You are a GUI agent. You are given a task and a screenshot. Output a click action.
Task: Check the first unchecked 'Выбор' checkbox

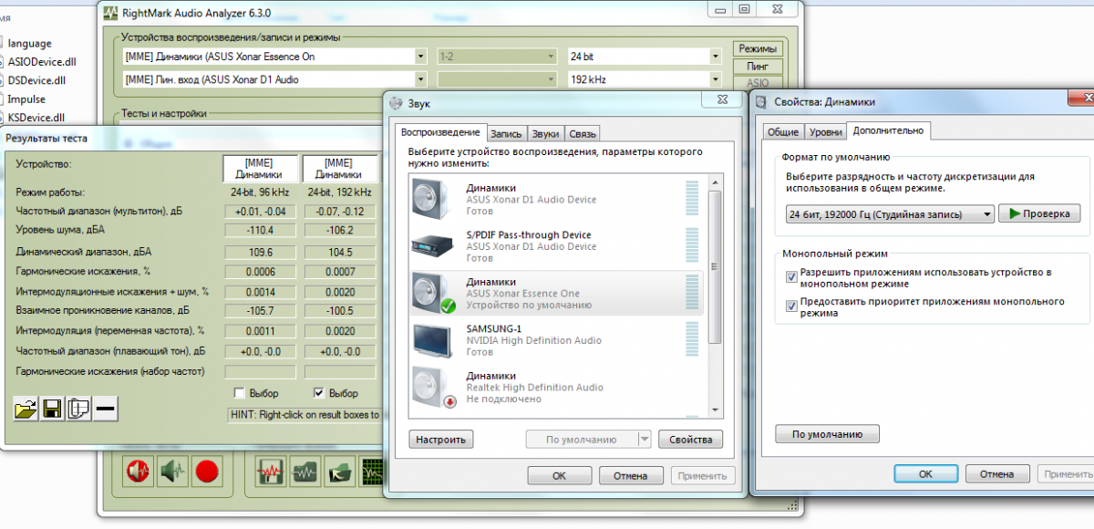point(239,393)
